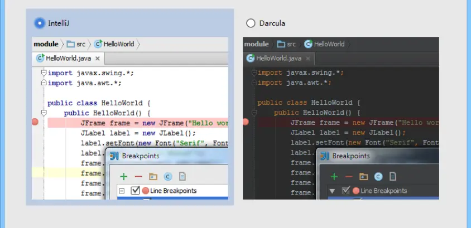
Task: Click the label.setFont line in IntelliJ preview
Action: coord(155,143)
